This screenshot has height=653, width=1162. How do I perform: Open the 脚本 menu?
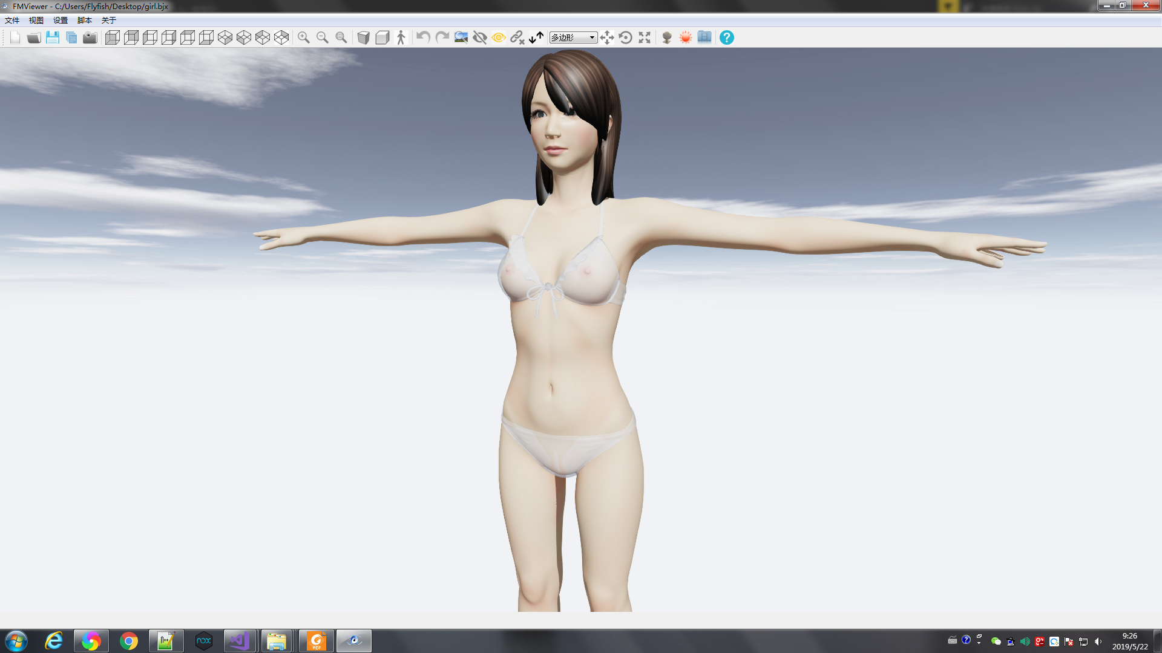pyautogui.click(x=85, y=21)
